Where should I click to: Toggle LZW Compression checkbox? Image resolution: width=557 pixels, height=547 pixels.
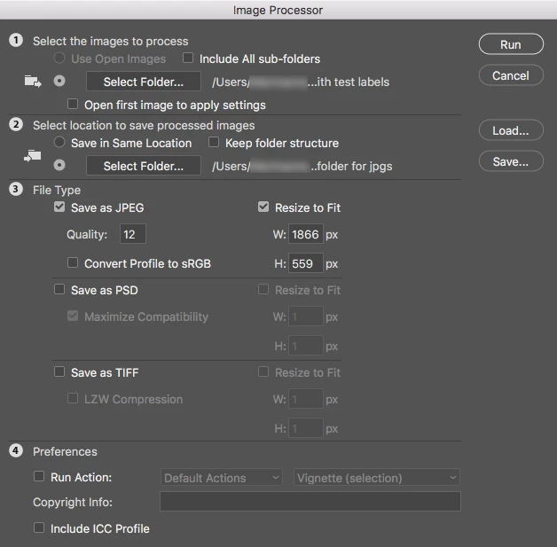pos(73,398)
